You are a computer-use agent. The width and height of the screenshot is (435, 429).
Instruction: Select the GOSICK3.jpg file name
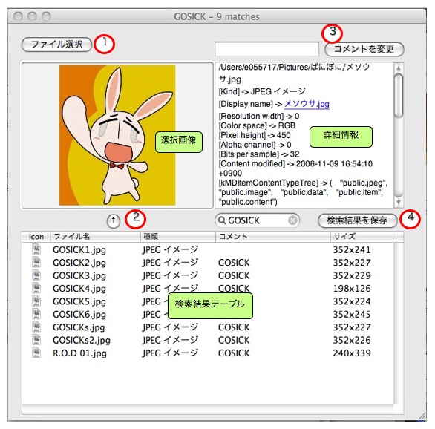click(x=79, y=276)
